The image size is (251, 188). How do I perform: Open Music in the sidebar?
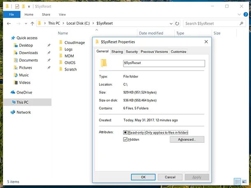(x=24, y=75)
